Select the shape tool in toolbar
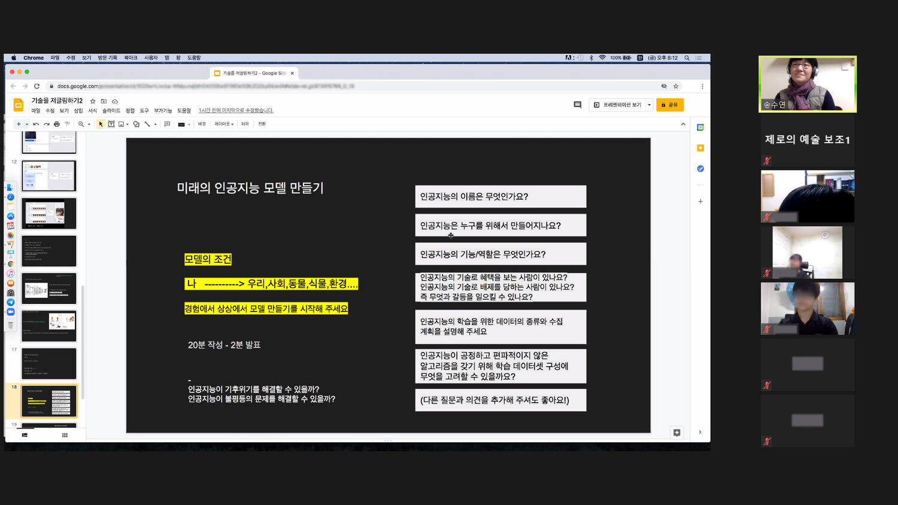The height and width of the screenshot is (505, 898). click(136, 124)
